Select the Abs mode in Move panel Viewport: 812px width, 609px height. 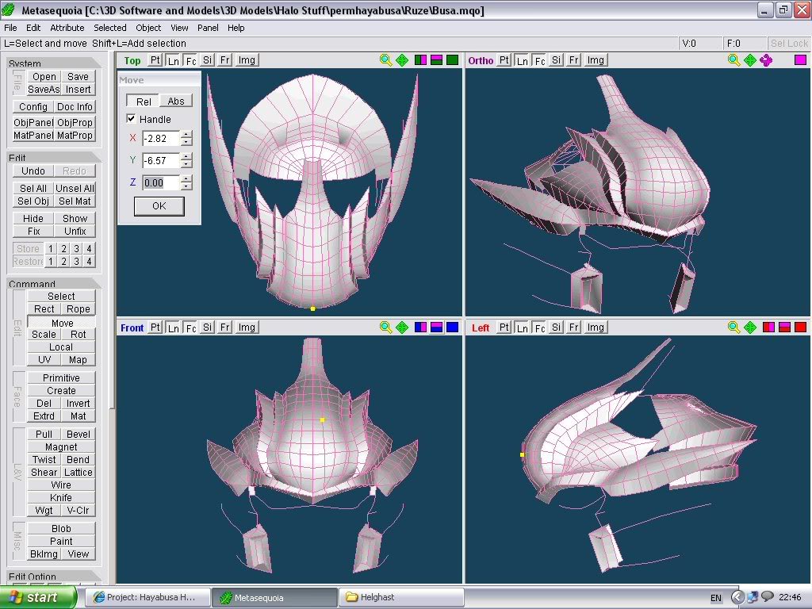(x=176, y=101)
